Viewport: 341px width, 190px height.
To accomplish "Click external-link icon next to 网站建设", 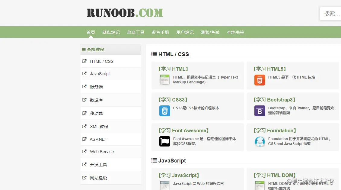I will click(84, 178).
